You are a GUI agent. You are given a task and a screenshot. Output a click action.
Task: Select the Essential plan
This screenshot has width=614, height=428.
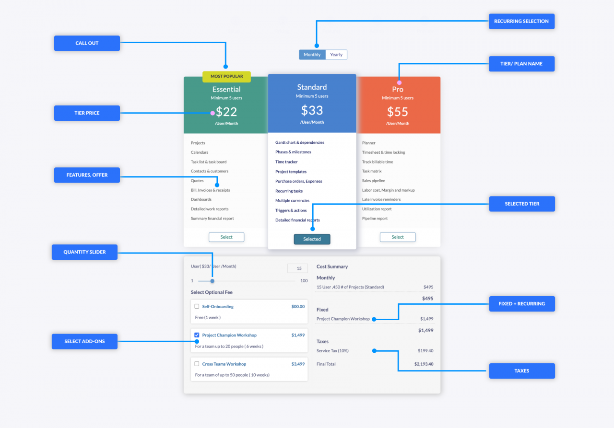(226, 237)
